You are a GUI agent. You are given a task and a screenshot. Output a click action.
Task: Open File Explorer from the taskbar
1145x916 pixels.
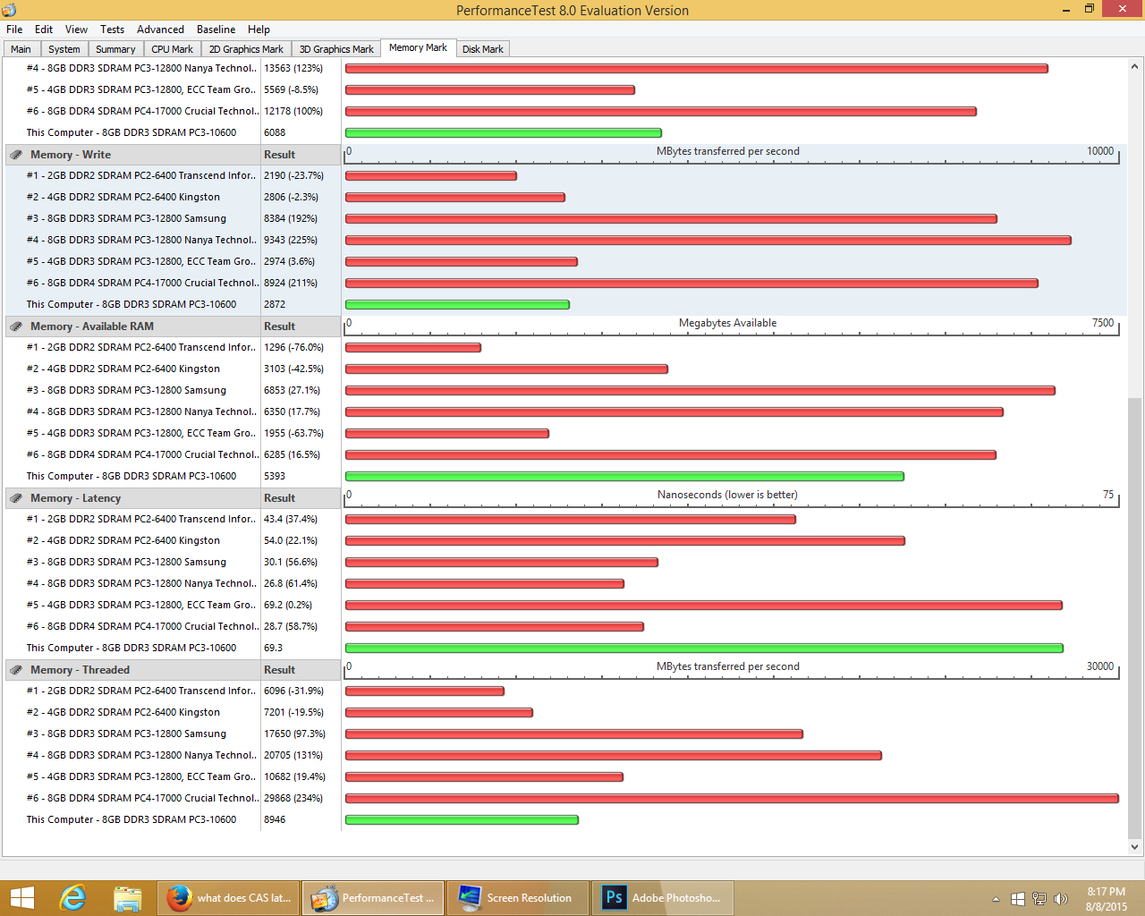tap(128, 898)
